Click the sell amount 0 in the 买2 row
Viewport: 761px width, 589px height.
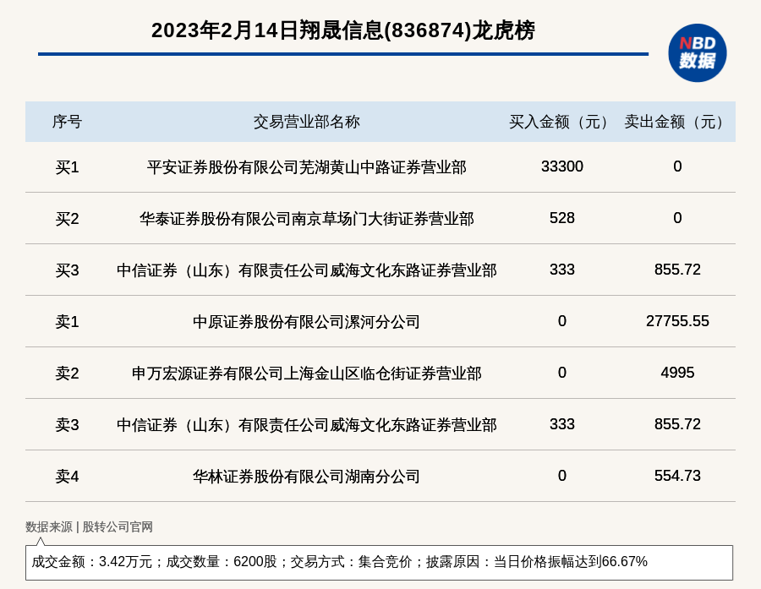pyautogui.click(x=677, y=218)
